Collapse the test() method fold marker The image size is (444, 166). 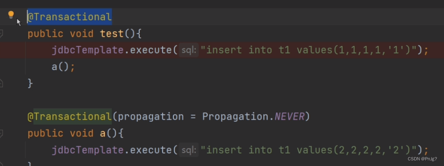coord(1,33)
